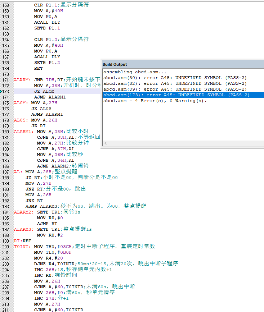Viewport: 264px width, 312px height.
Task: Select build error for abcd.asm(30)
Action: coord(175,78)
